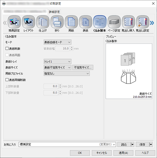The width and height of the screenshot is (157, 158).
Task: Click the 読込 button
Action: pos(124,144)
